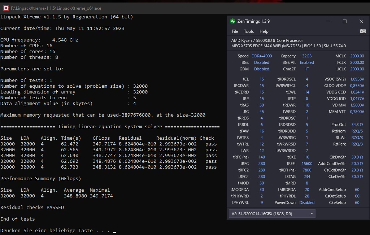Click the tRFC4 value 280
370x235 pixels.
click(261, 177)
